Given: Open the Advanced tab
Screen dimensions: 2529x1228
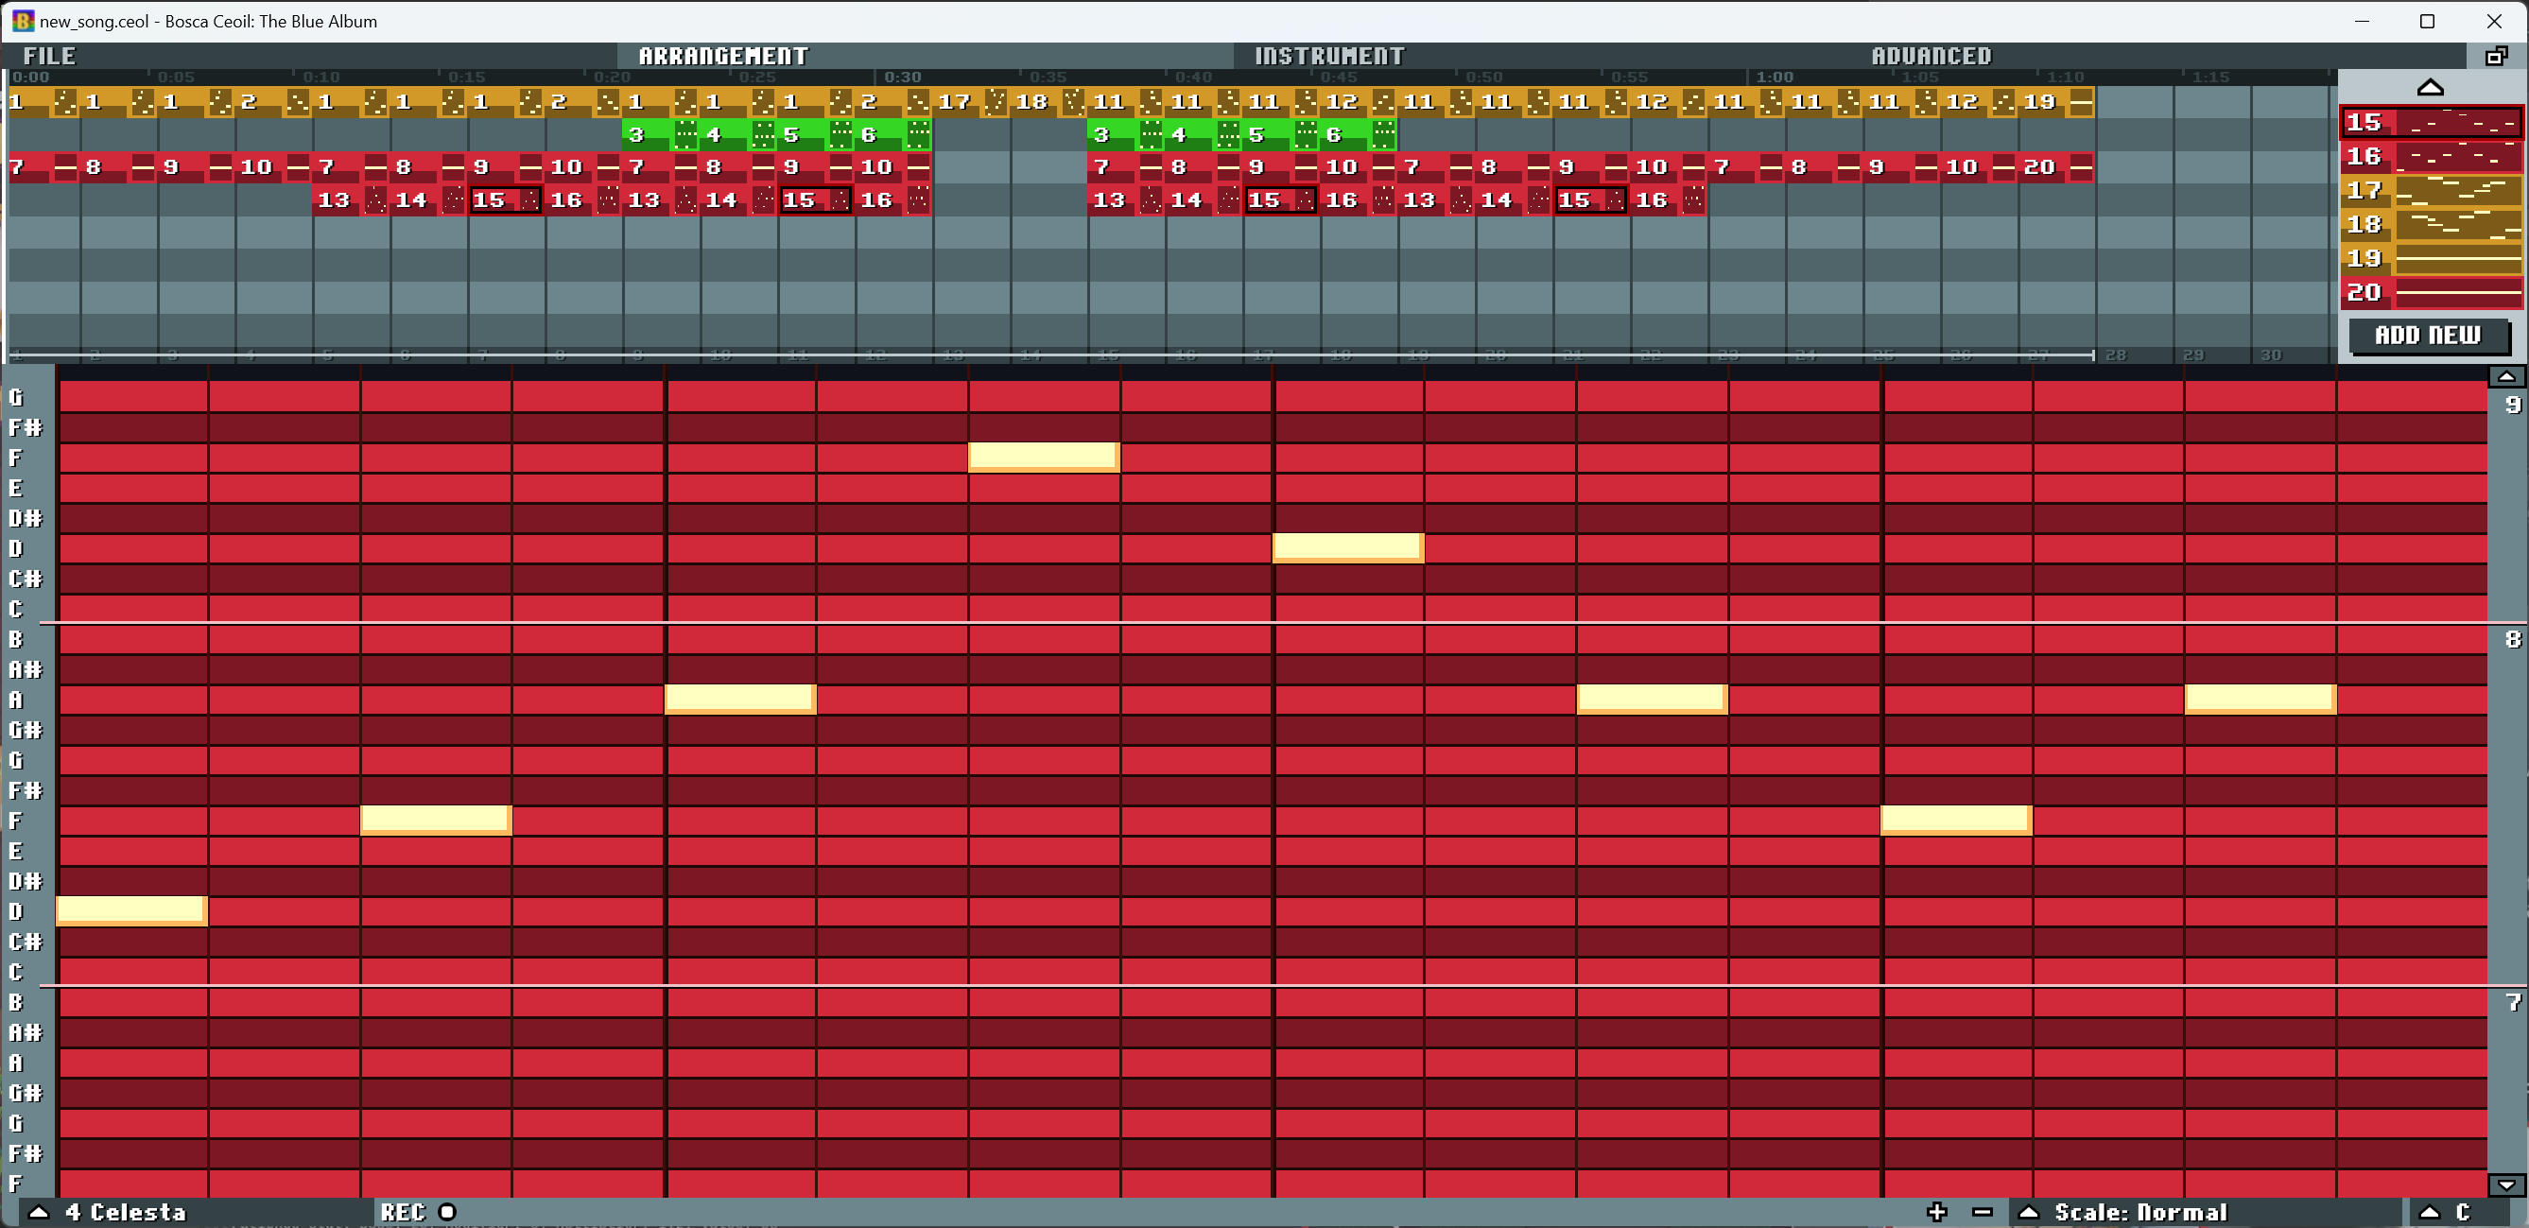Looking at the screenshot, I should click(x=1931, y=56).
